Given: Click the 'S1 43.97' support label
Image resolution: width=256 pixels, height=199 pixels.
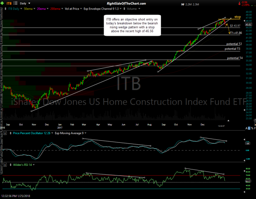Looking at the screenshot, I should point(235,26).
